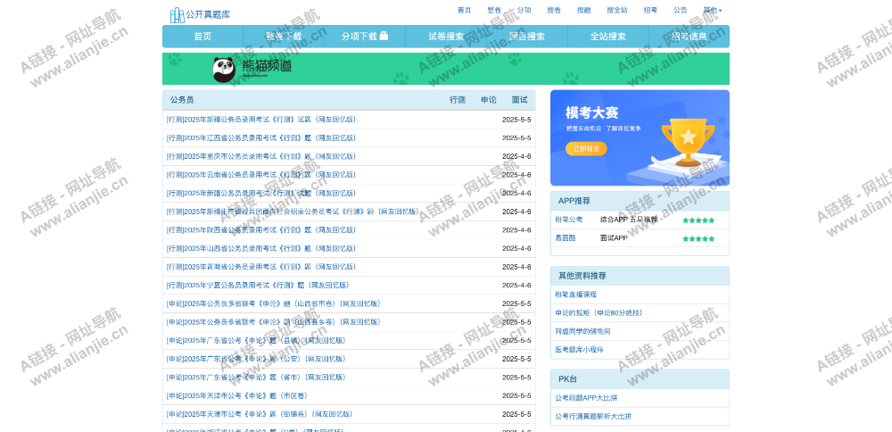
Task: Open the 公考刷题APP大比拼 link
Action: click(588, 398)
